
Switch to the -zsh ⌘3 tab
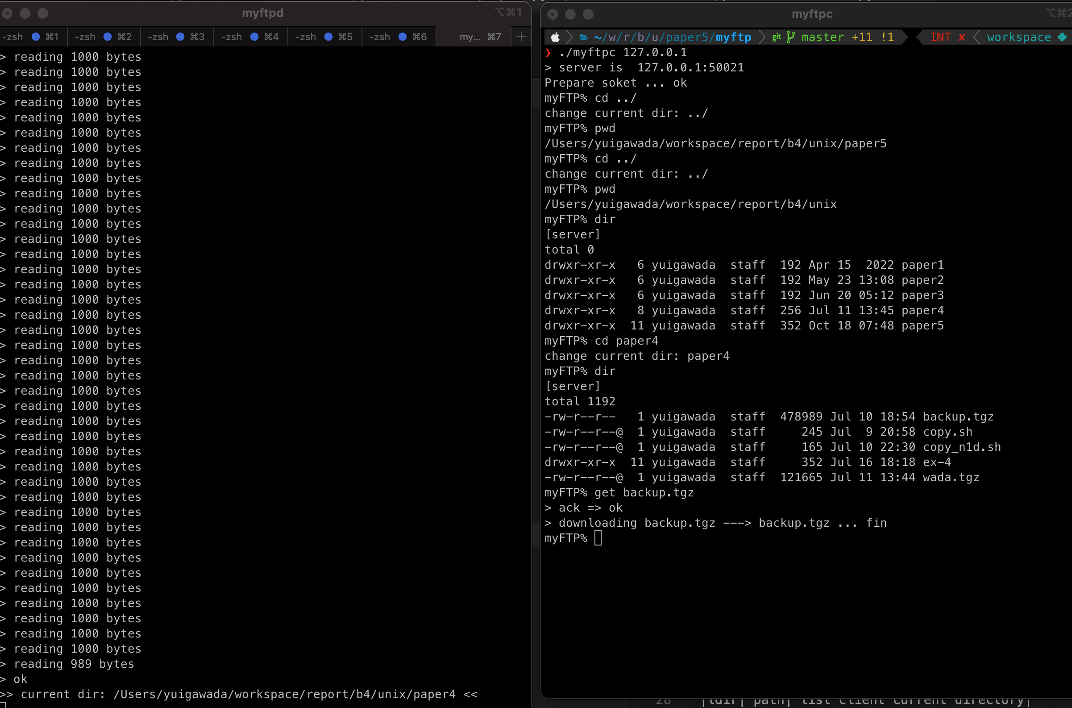[x=176, y=37]
